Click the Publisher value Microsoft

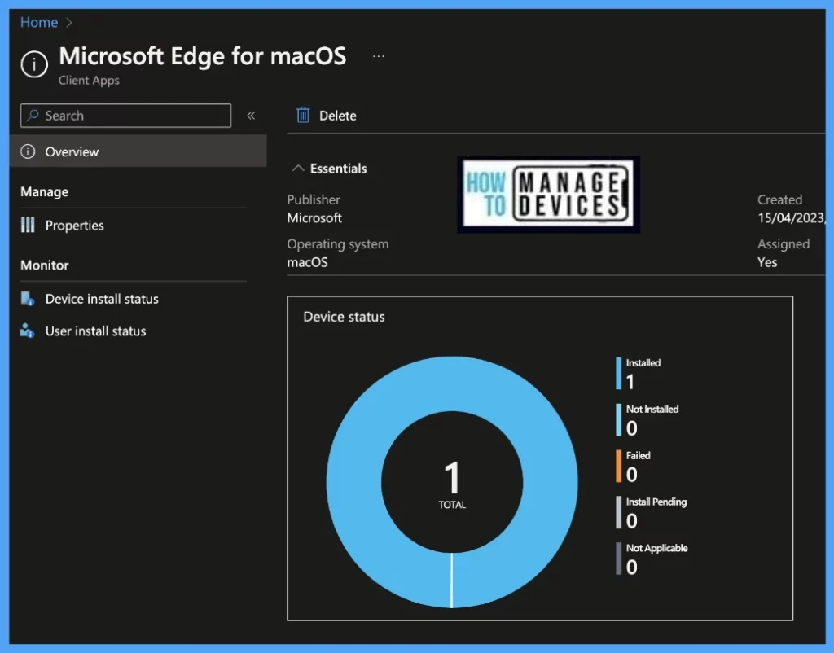[x=314, y=218]
